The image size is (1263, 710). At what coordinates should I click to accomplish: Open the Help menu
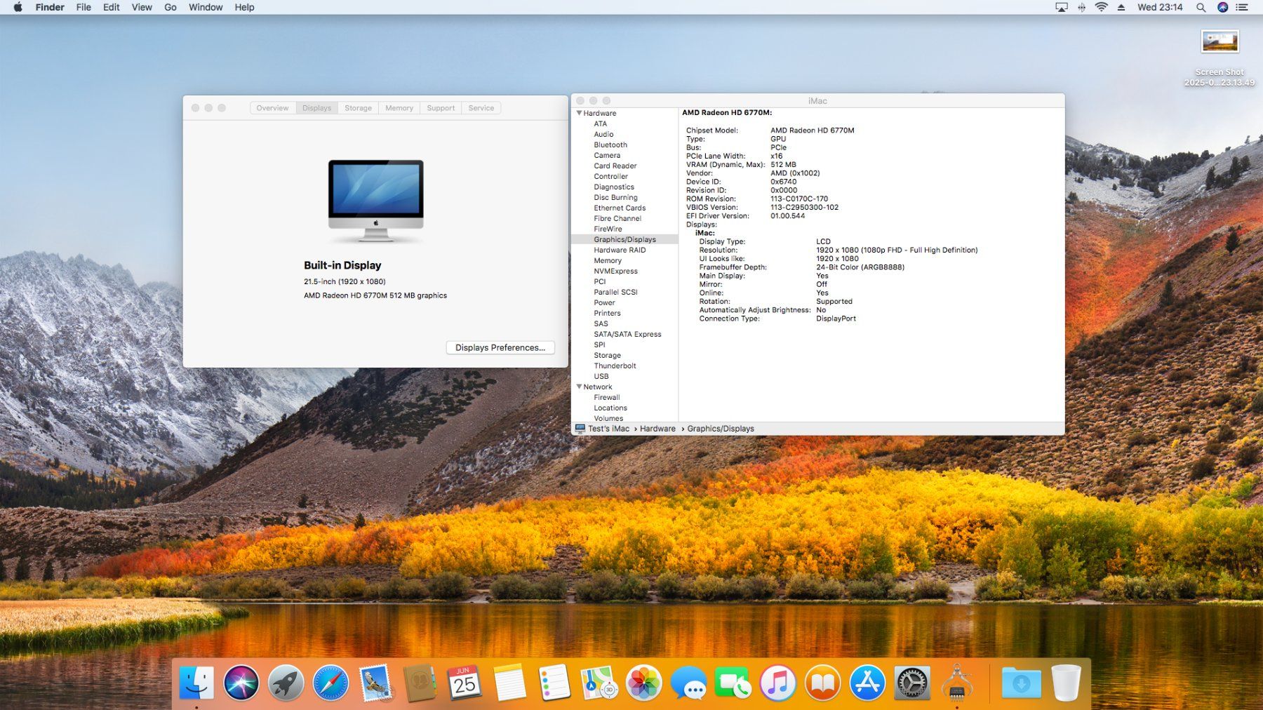(x=244, y=7)
